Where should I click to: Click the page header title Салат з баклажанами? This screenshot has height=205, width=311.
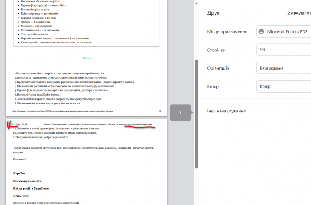(98, 124)
